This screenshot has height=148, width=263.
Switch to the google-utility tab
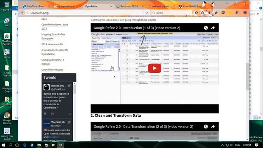67,6
